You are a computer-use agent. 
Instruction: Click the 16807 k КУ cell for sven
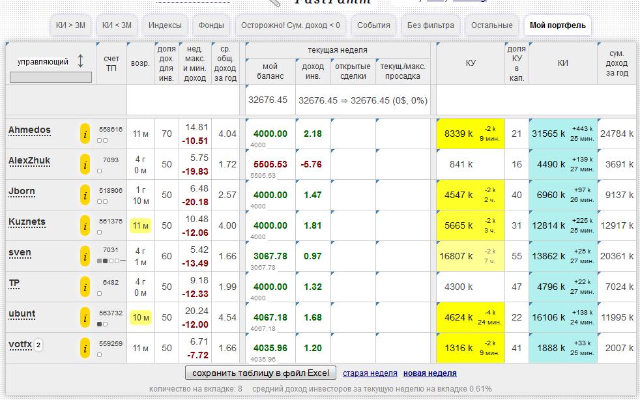coord(470,256)
